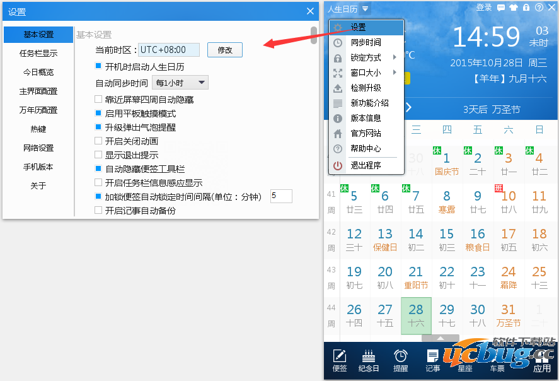The image size is (559, 381).
Task: Open the 自动同步时间 interval dropdown
Action: click(180, 83)
